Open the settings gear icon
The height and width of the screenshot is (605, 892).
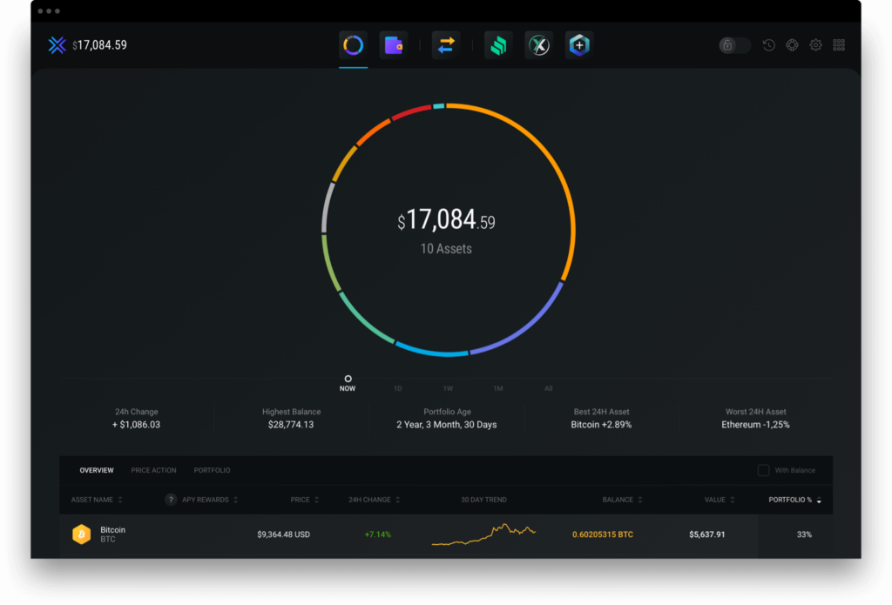(x=815, y=45)
